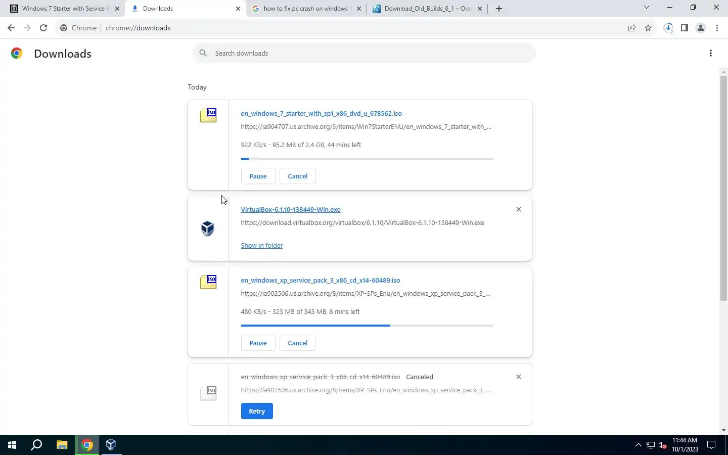The image size is (728, 455).
Task: Click the forward navigation arrow
Action: (27, 28)
